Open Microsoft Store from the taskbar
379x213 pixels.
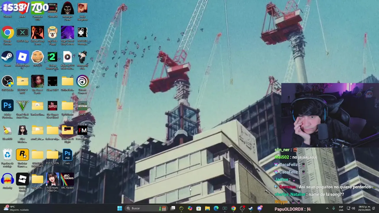tap(199, 208)
